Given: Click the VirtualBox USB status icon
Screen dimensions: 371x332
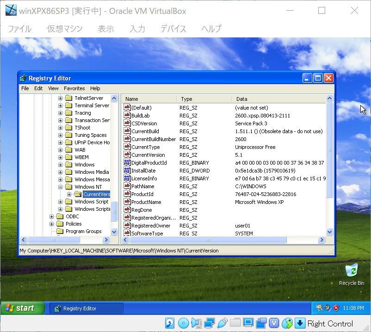Looking at the screenshot, I should click(222, 323).
